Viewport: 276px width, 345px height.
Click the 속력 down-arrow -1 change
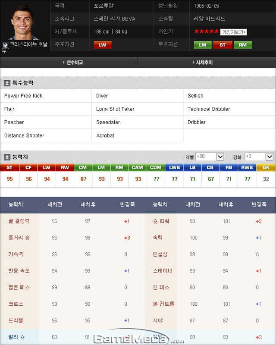coord(258,238)
